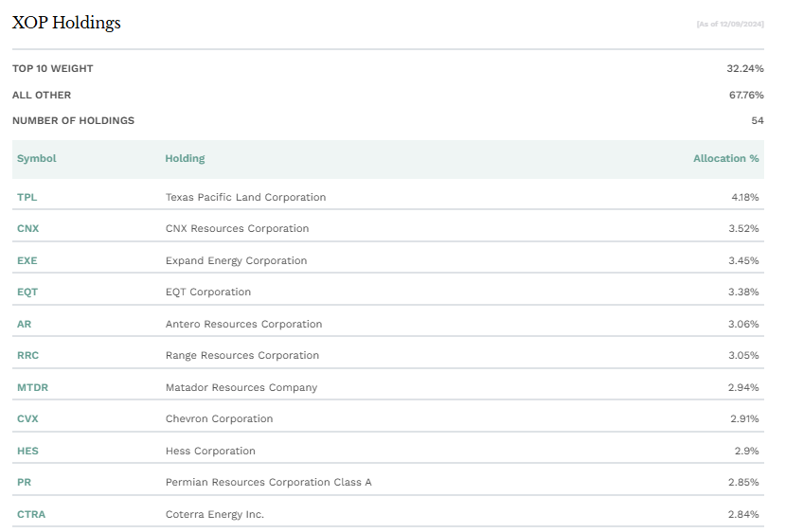Viewport: 785px width, 532px height.
Task: Open the CTRA ticker symbol link
Action: (31, 514)
